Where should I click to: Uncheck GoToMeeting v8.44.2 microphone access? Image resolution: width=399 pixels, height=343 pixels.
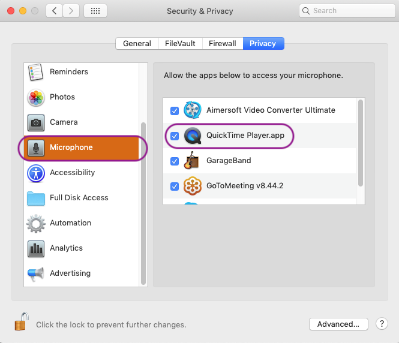click(175, 186)
